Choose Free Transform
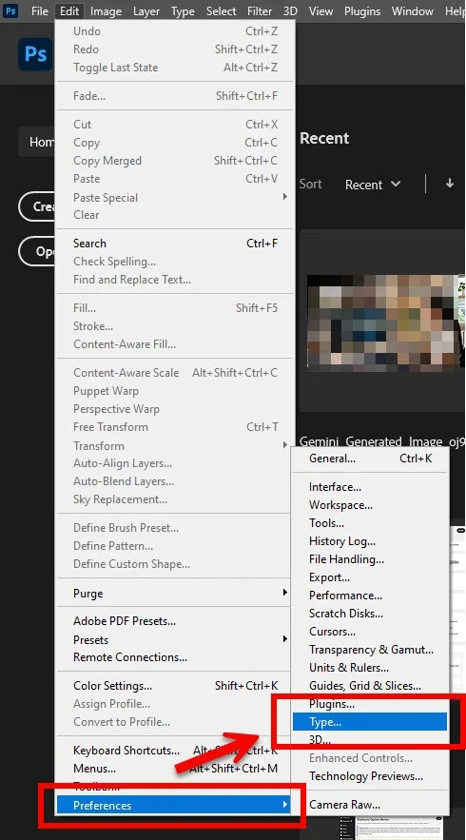Viewport: 466px width, 840px height. point(176,427)
